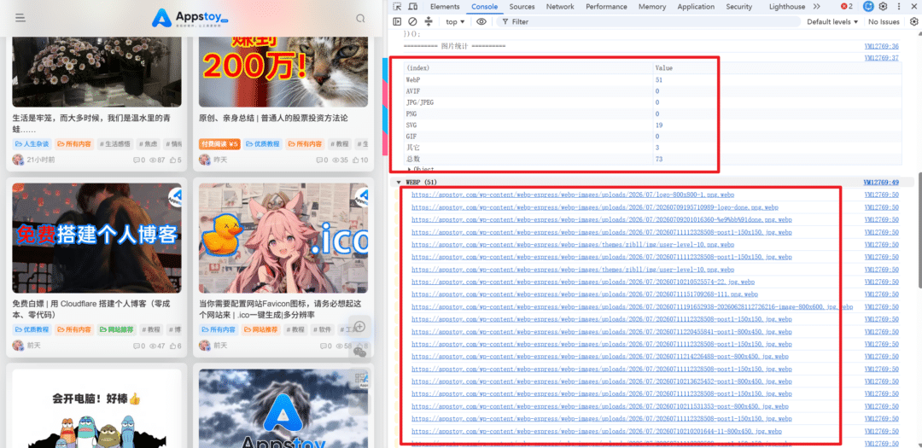Open the Lighthouse tab
The height and width of the screenshot is (448, 922).
787,7
